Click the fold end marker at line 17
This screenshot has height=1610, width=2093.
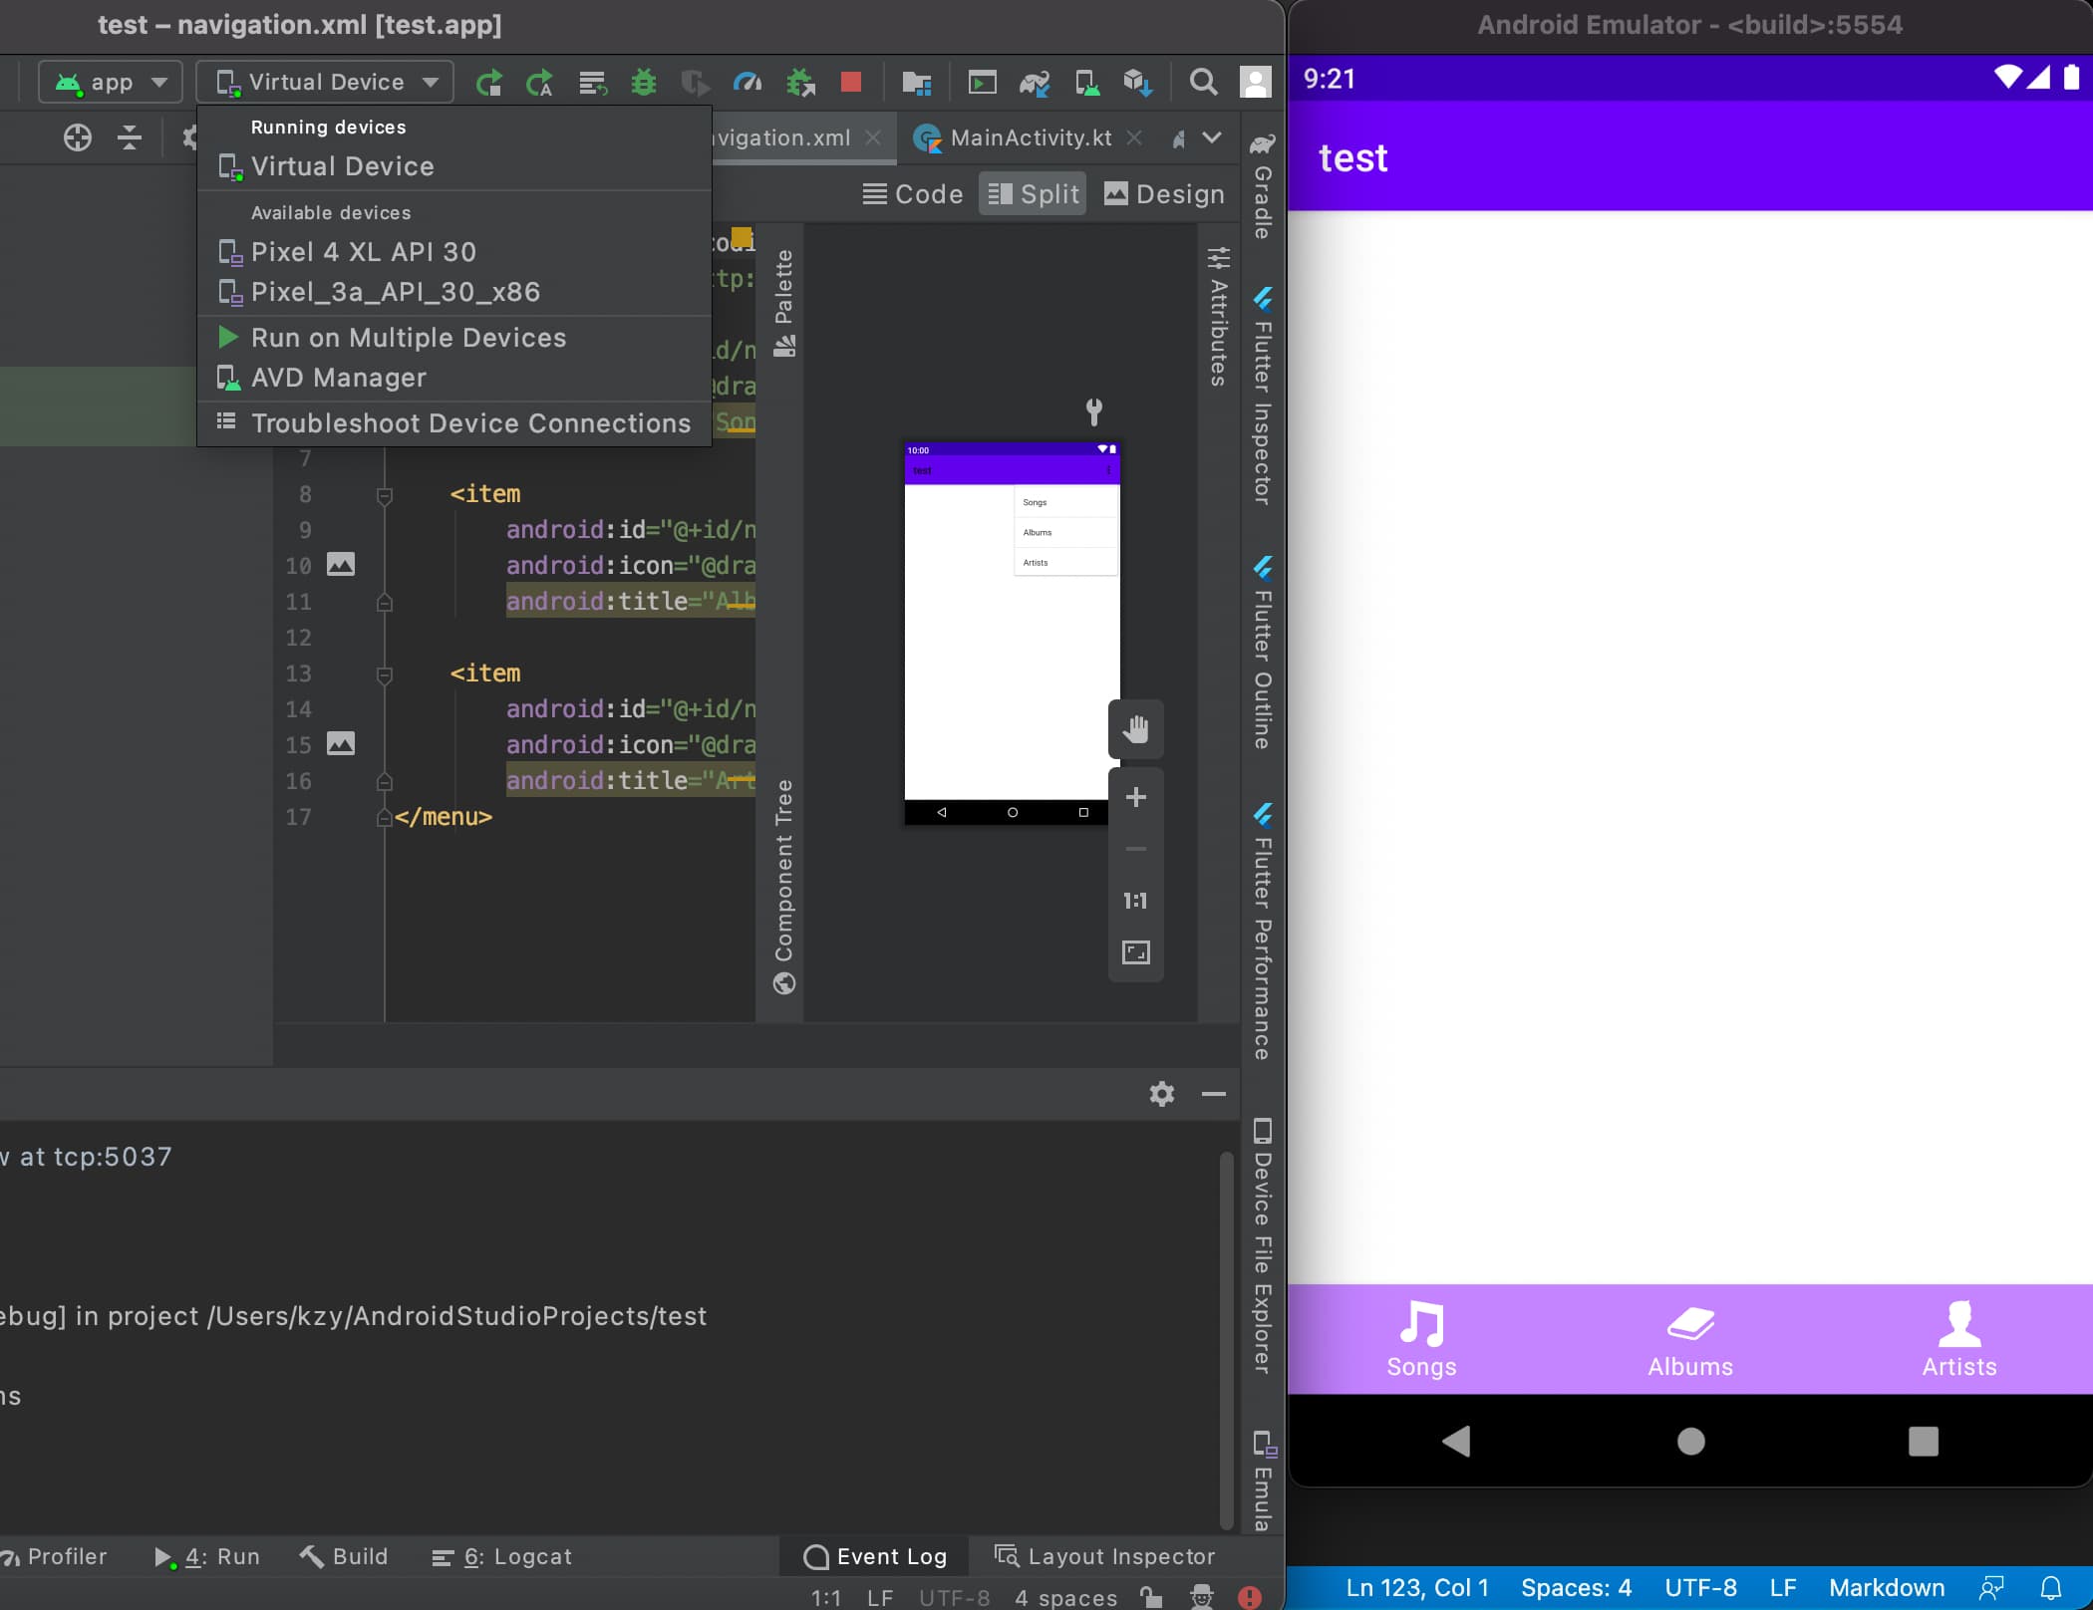(x=384, y=818)
